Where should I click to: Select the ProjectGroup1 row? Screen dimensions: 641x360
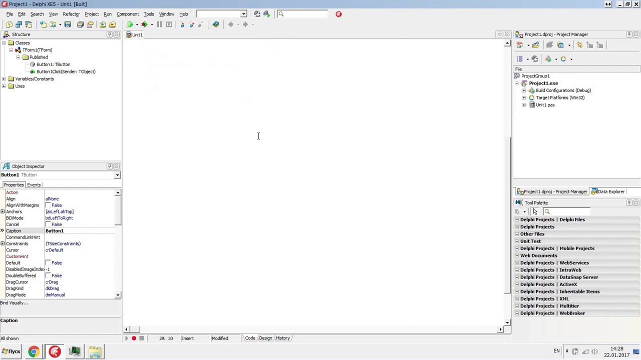(x=535, y=76)
